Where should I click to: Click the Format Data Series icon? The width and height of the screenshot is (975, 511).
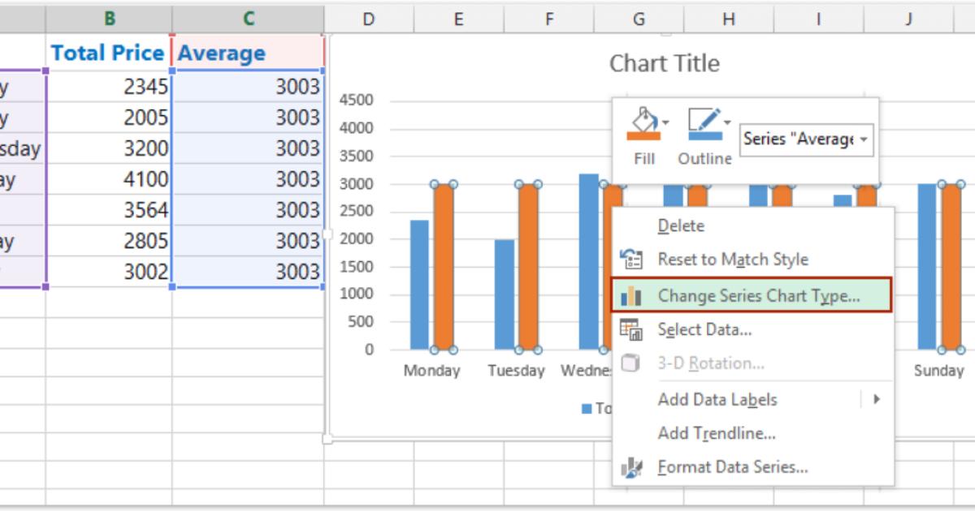point(630,467)
